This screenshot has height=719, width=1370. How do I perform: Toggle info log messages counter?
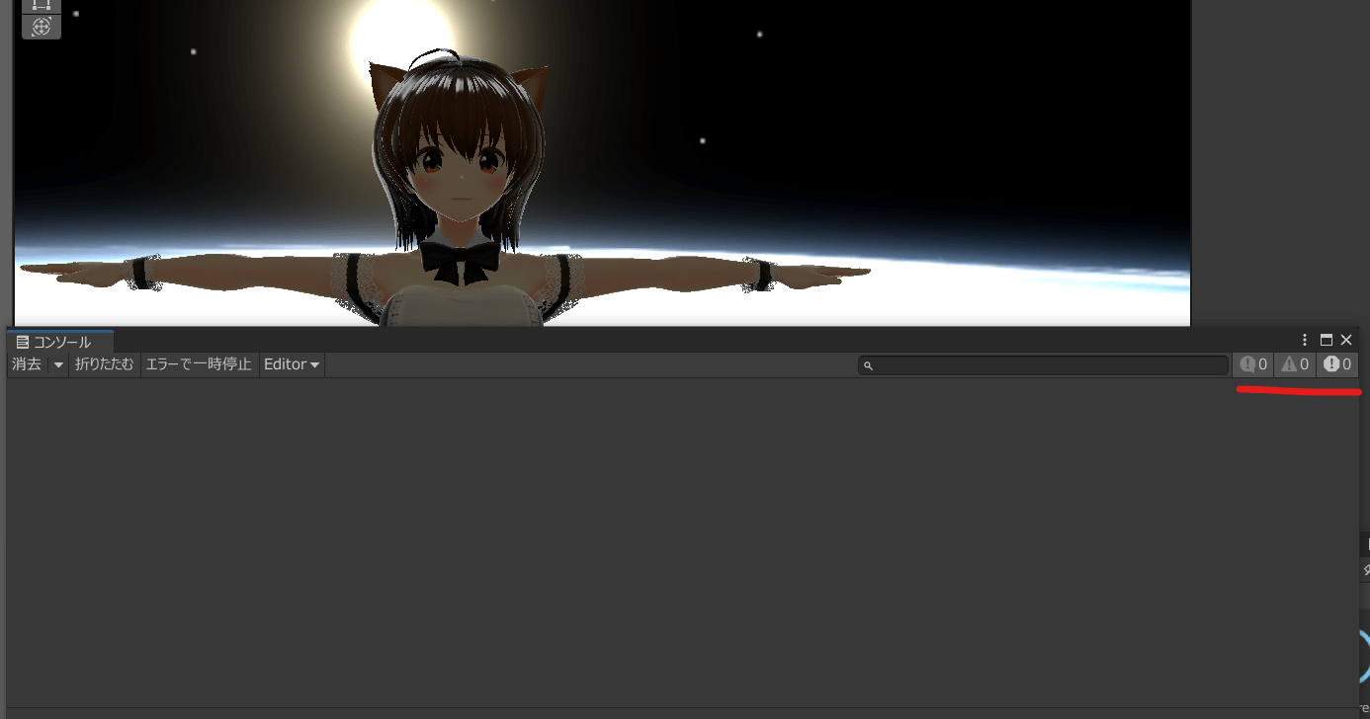point(1253,364)
